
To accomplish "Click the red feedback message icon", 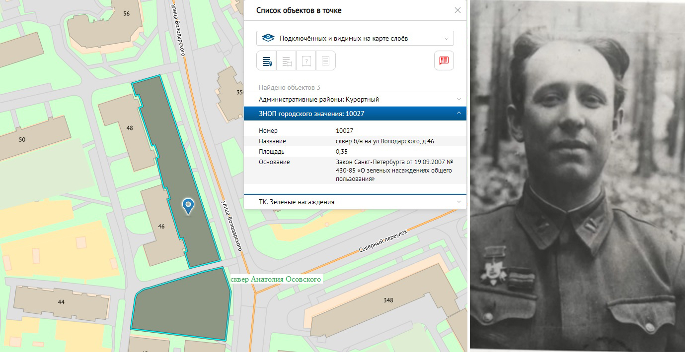I will click(444, 60).
